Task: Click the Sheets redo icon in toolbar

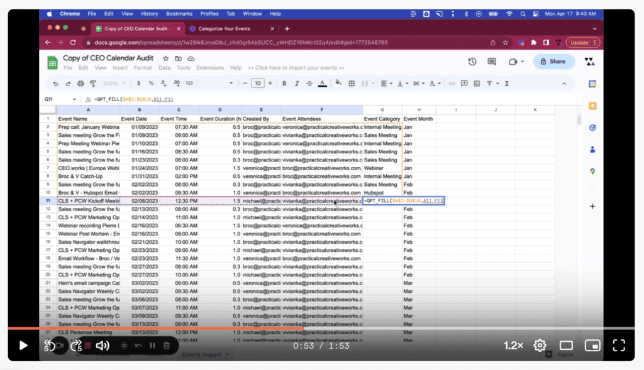Action: 68,84
